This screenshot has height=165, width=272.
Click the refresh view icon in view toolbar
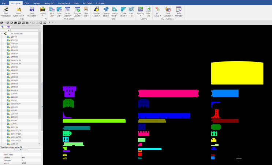tap(41, 23)
